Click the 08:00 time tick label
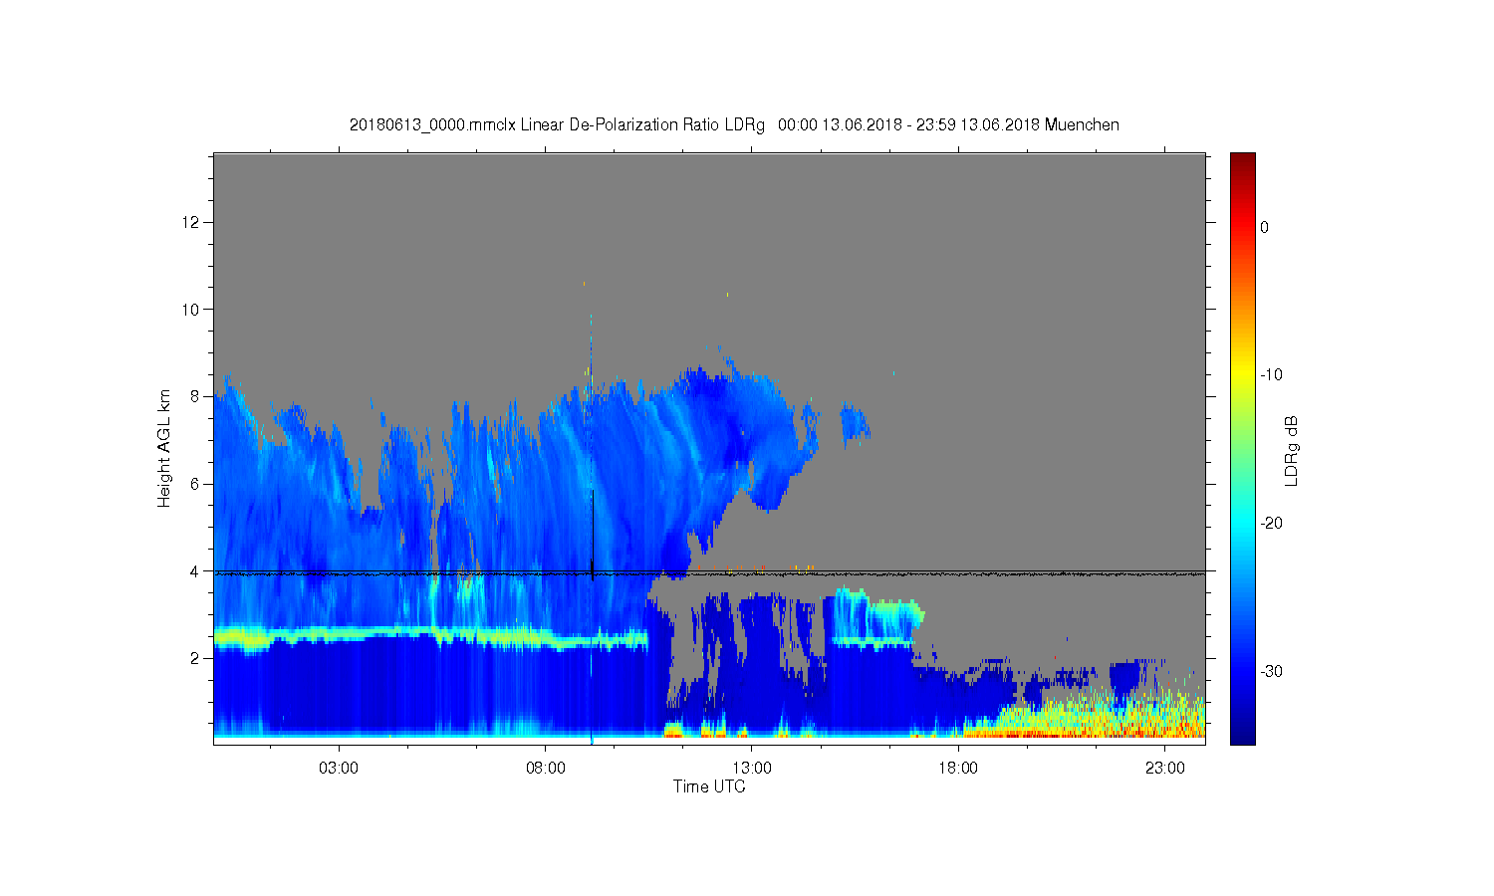 [546, 769]
